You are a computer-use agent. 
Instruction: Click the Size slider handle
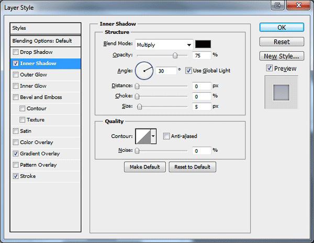(140, 107)
